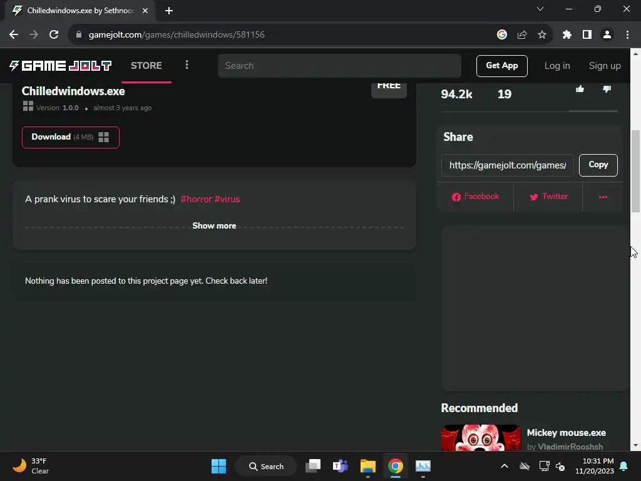Open Chrome profile menu
Image resolution: width=641 pixels, height=481 pixels.
point(607,35)
